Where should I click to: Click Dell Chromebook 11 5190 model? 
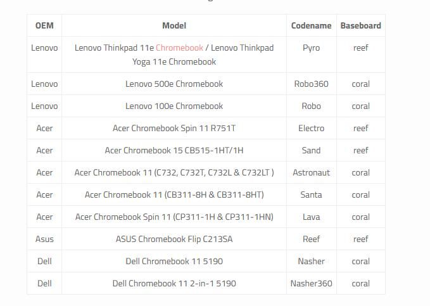point(174,261)
